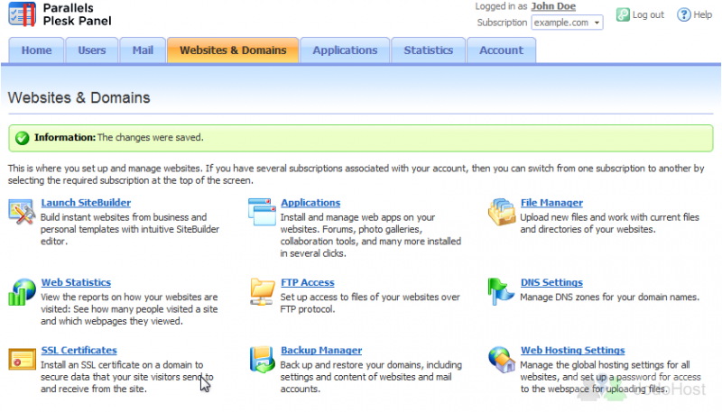722x412 pixels.
Task: Open the Web Statistics link
Action: [76, 282]
